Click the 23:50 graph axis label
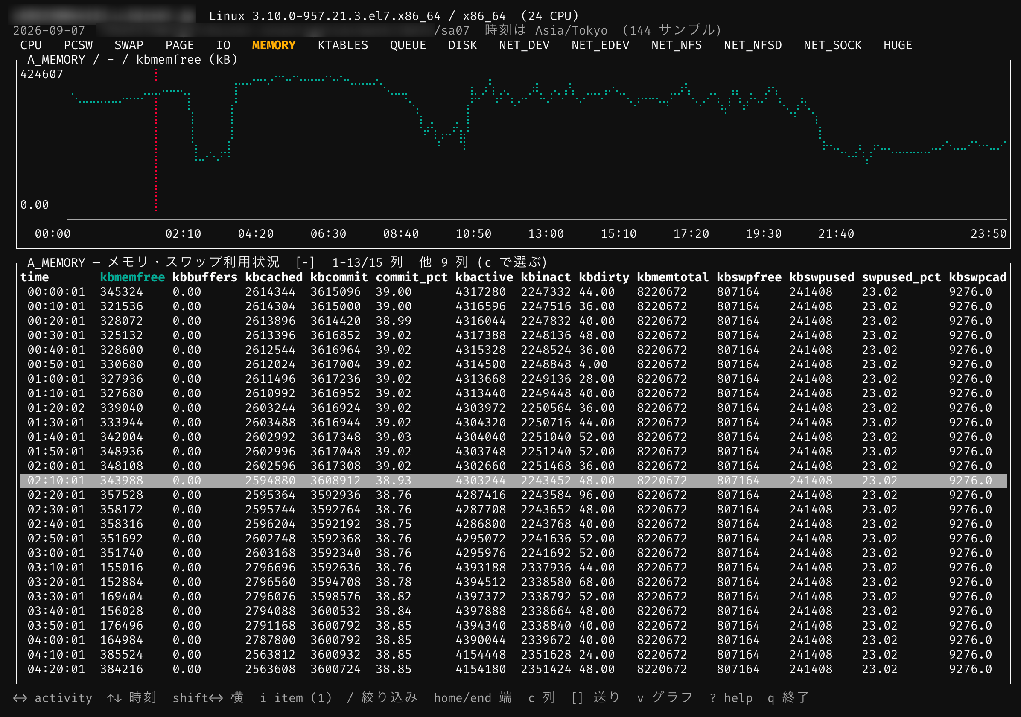The image size is (1021, 717). click(988, 234)
